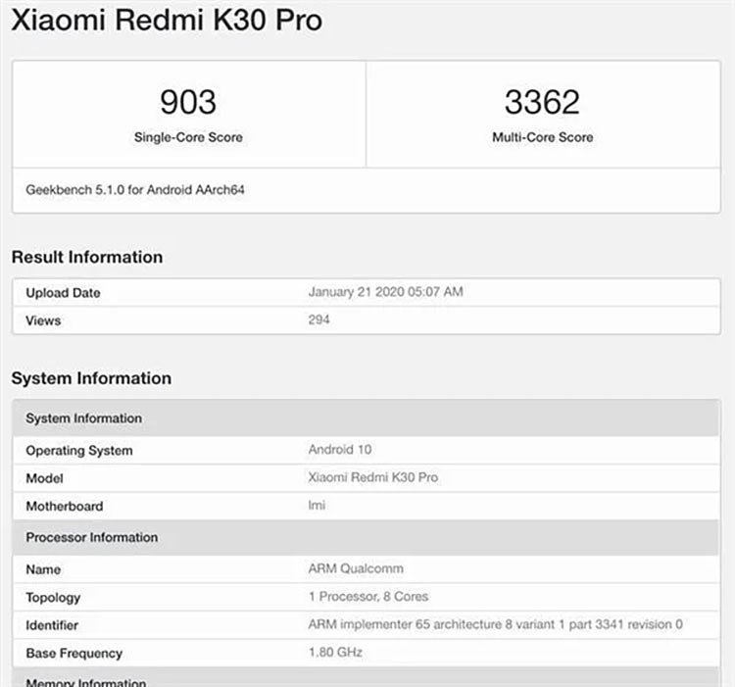Click the Topology label

pos(53,598)
